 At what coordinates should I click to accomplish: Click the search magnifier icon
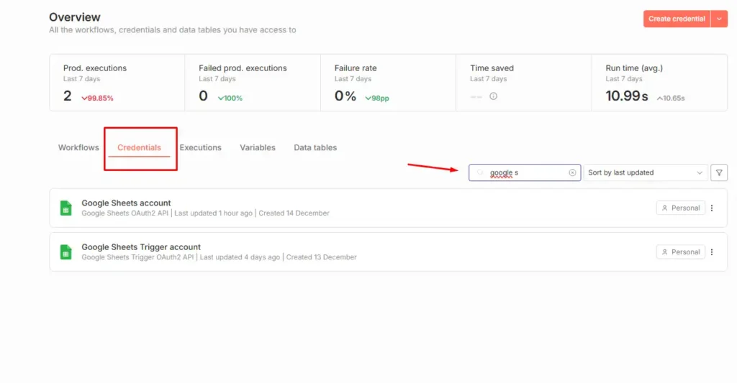point(480,172)
